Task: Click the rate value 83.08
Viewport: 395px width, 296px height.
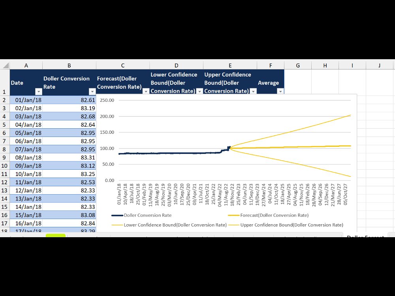Action: (x=69, y=215)
